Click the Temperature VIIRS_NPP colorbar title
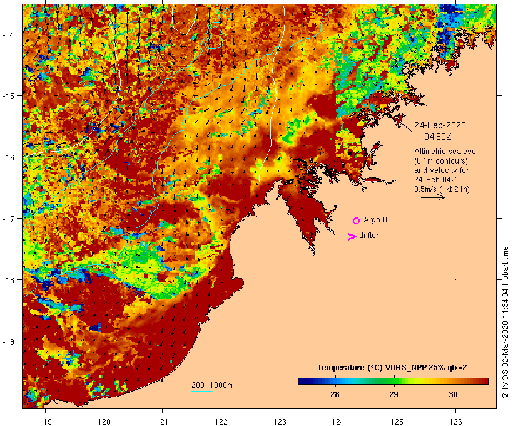This screenshot has height=426, width=513. click(x=392, y=368)
